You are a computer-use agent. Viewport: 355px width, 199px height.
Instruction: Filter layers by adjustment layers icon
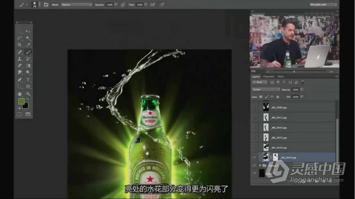tap(278, 82)
